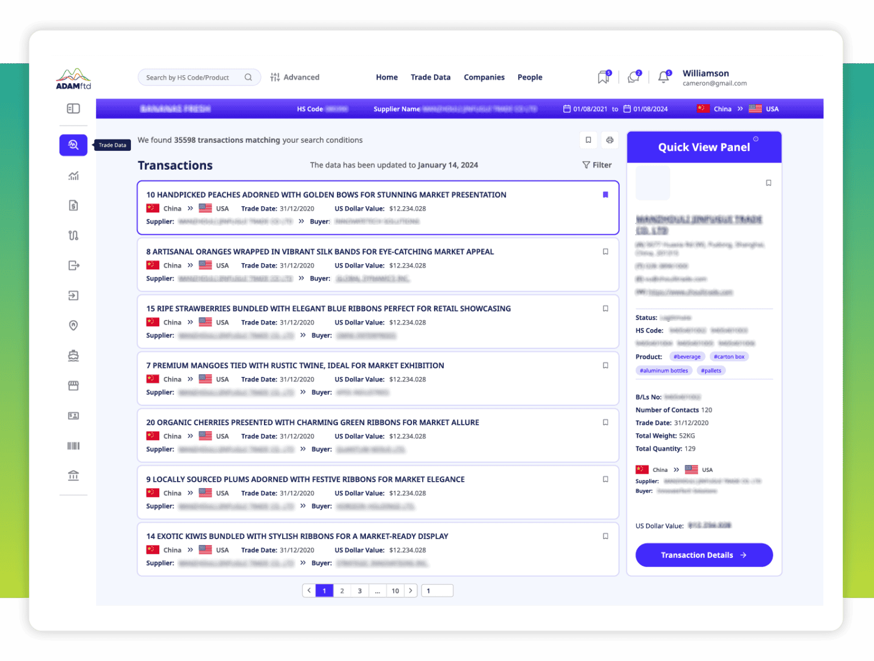Screen dimensions: 874x661
Task: Open Williamson account menu
Action: [x=715, y=77]
